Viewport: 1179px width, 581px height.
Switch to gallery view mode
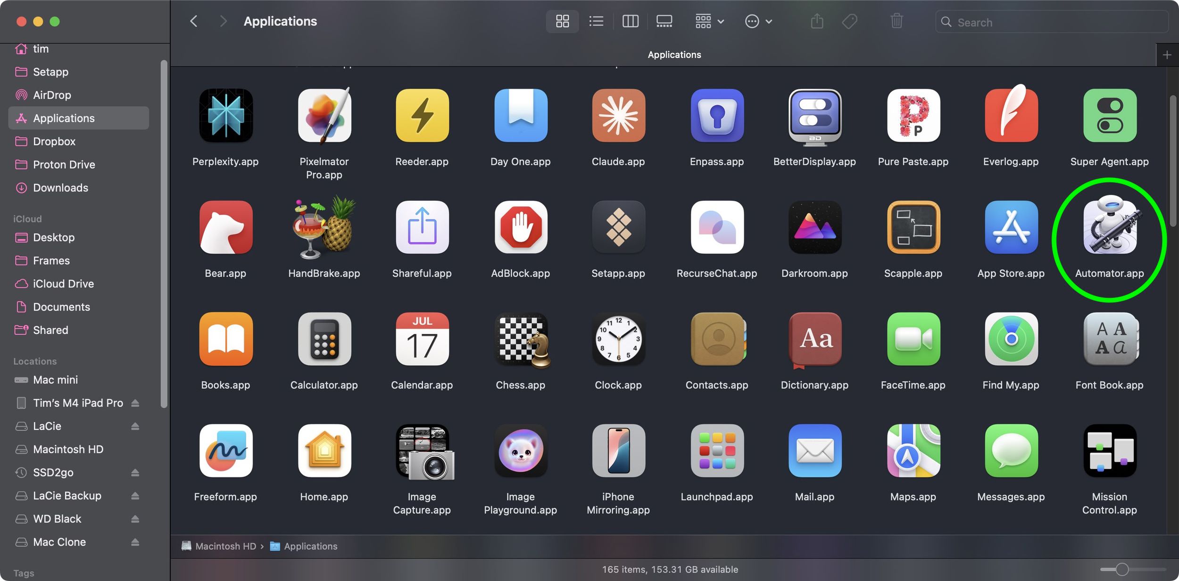point(665,21)
